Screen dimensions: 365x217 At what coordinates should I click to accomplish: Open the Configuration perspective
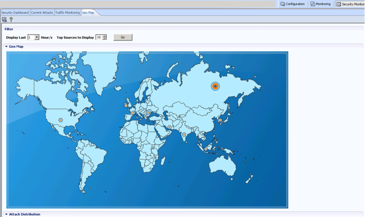[x=292, y=4]
